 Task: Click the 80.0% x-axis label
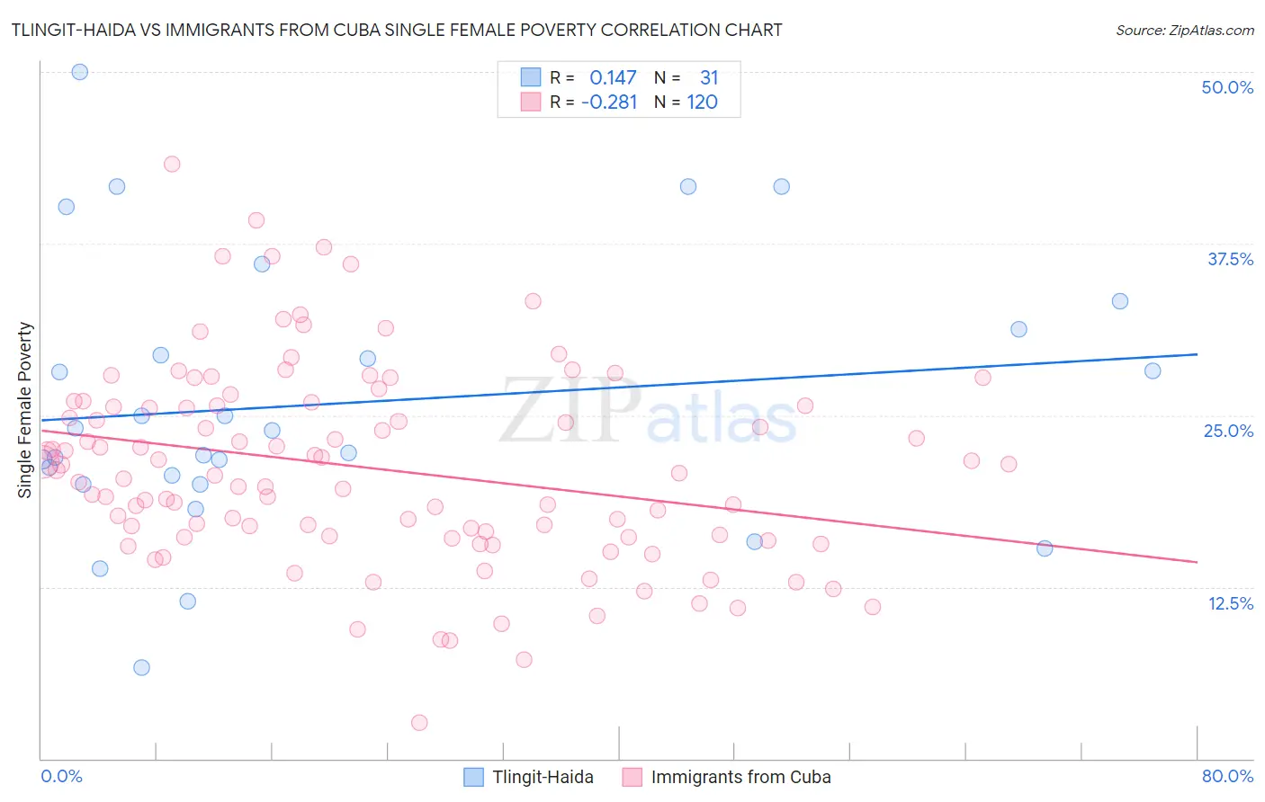point(1227,776)
